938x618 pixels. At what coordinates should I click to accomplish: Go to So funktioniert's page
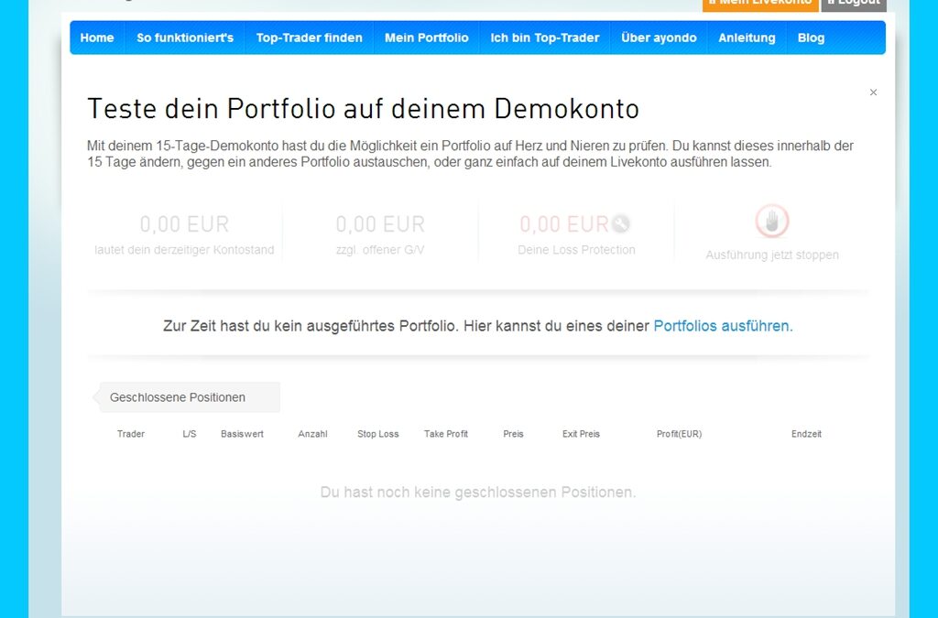(x=185, y=38)
